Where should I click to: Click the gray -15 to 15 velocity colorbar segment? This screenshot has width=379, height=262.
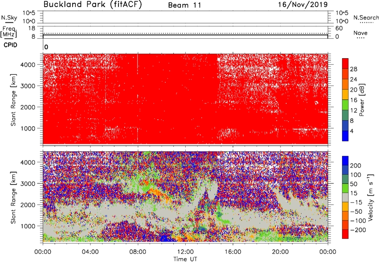coord(345,197)
